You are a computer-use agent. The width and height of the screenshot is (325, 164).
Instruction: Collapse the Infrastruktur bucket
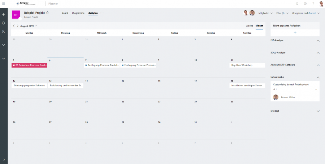point(318,78)
